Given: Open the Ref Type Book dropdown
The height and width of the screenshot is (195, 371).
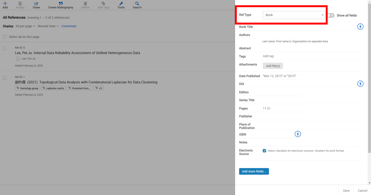Looking at the screenshot, I should 293,15.
